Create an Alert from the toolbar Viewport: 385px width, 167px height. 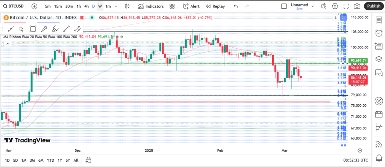click(191, 6)
